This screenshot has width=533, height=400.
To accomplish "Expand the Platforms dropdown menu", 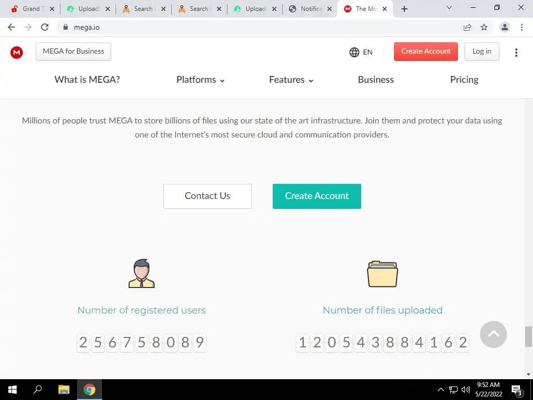I will pyautogui.click(x=200, y=80).
